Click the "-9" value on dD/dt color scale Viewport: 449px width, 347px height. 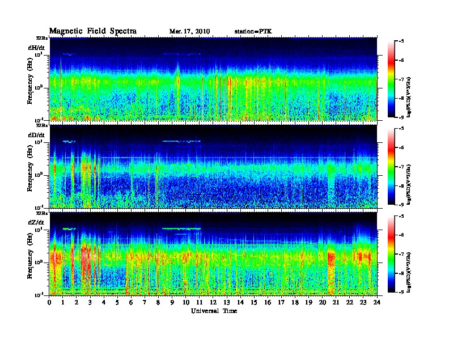coord(401,205)
